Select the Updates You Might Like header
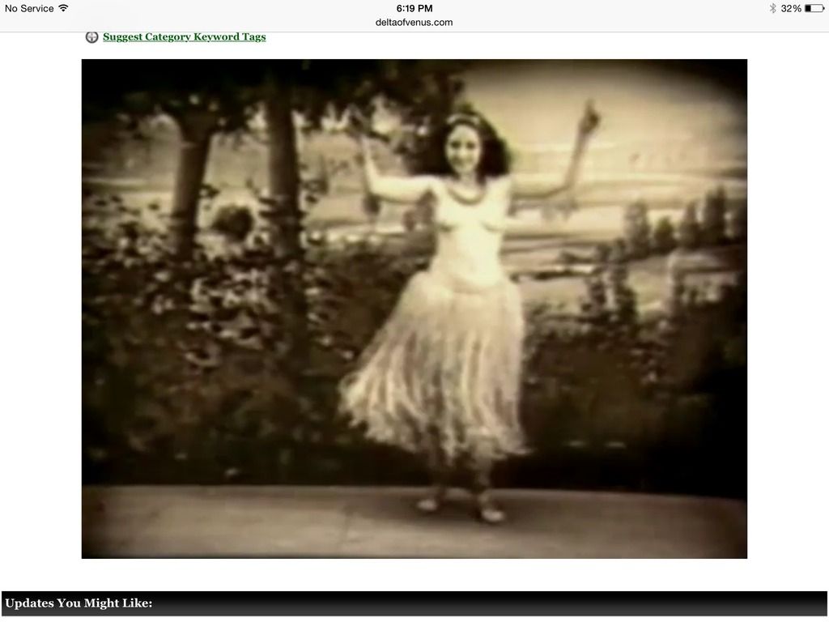Viewport: 829px width, 622px height. pyautogui.click(x=79, y=603)
